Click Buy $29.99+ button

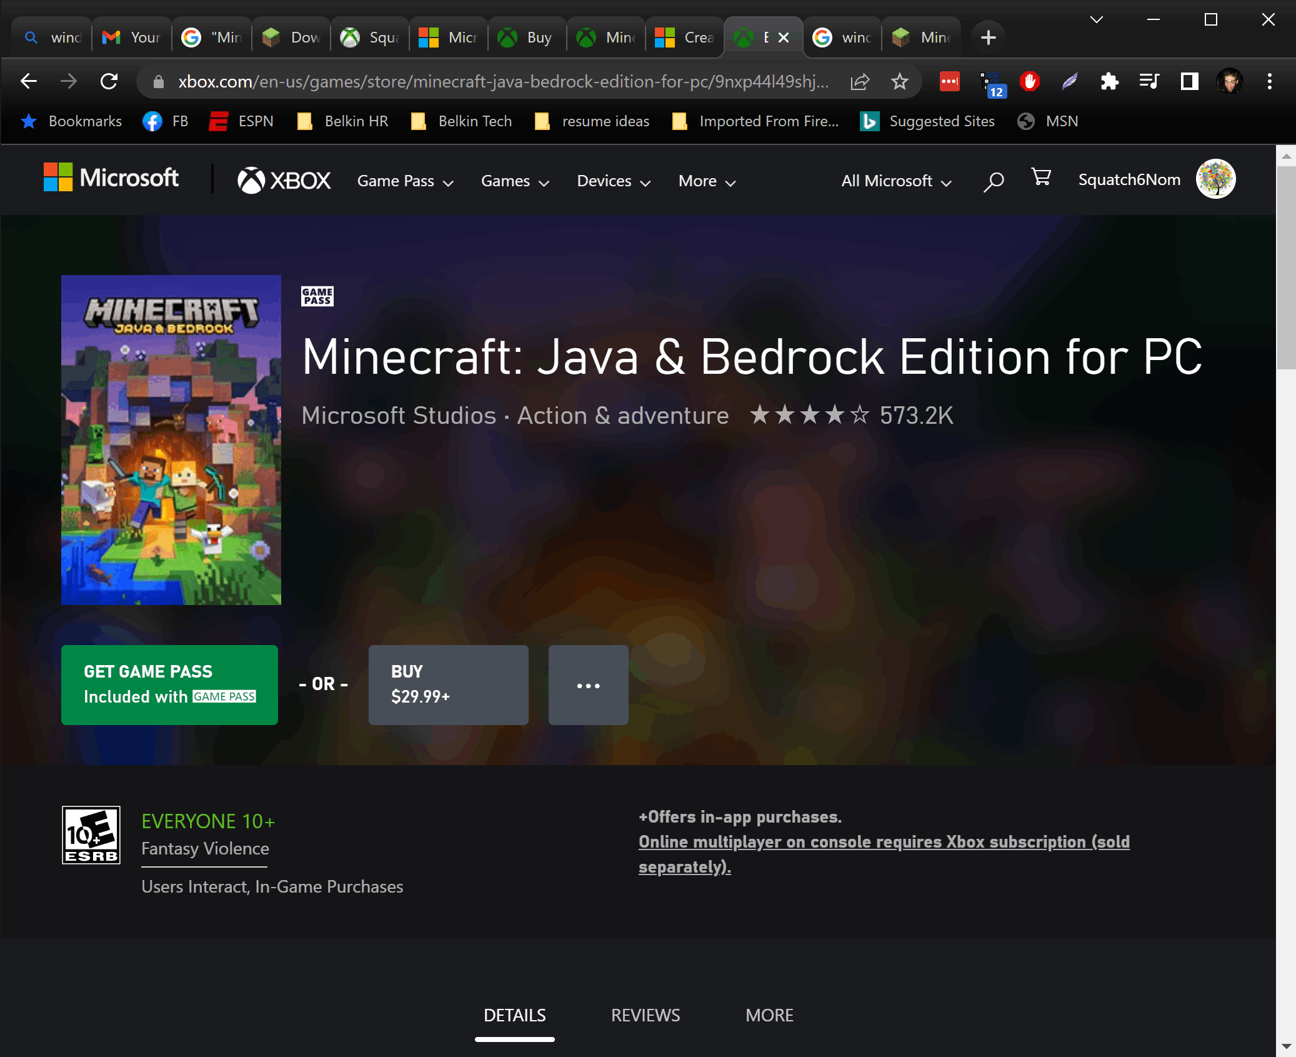coord(448,685)
